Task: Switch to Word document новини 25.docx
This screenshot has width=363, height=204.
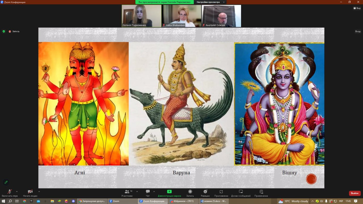Action: (x=214, y=201)
